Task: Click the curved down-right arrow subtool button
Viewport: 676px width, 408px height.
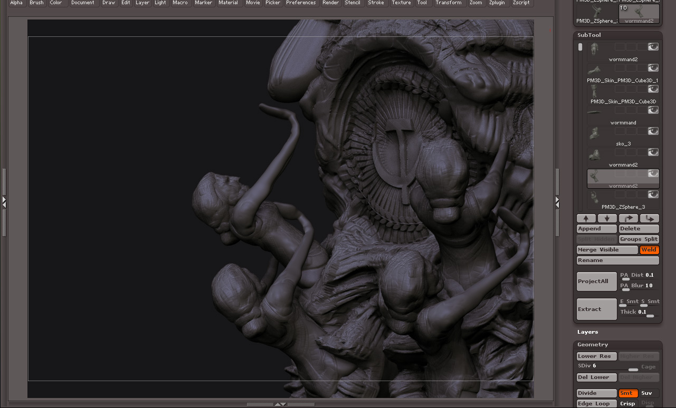Action: point(650,218)
